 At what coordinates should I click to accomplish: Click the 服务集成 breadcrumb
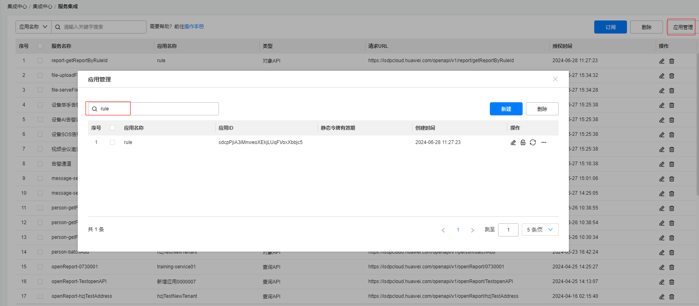click(x=68, y=7)
